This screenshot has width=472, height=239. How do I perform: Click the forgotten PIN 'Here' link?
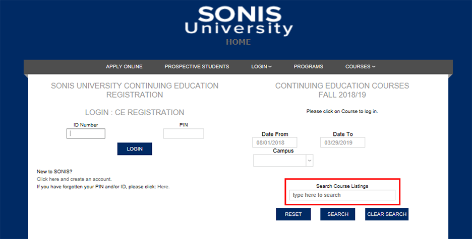pyautogui.click(x=163, y=187)
